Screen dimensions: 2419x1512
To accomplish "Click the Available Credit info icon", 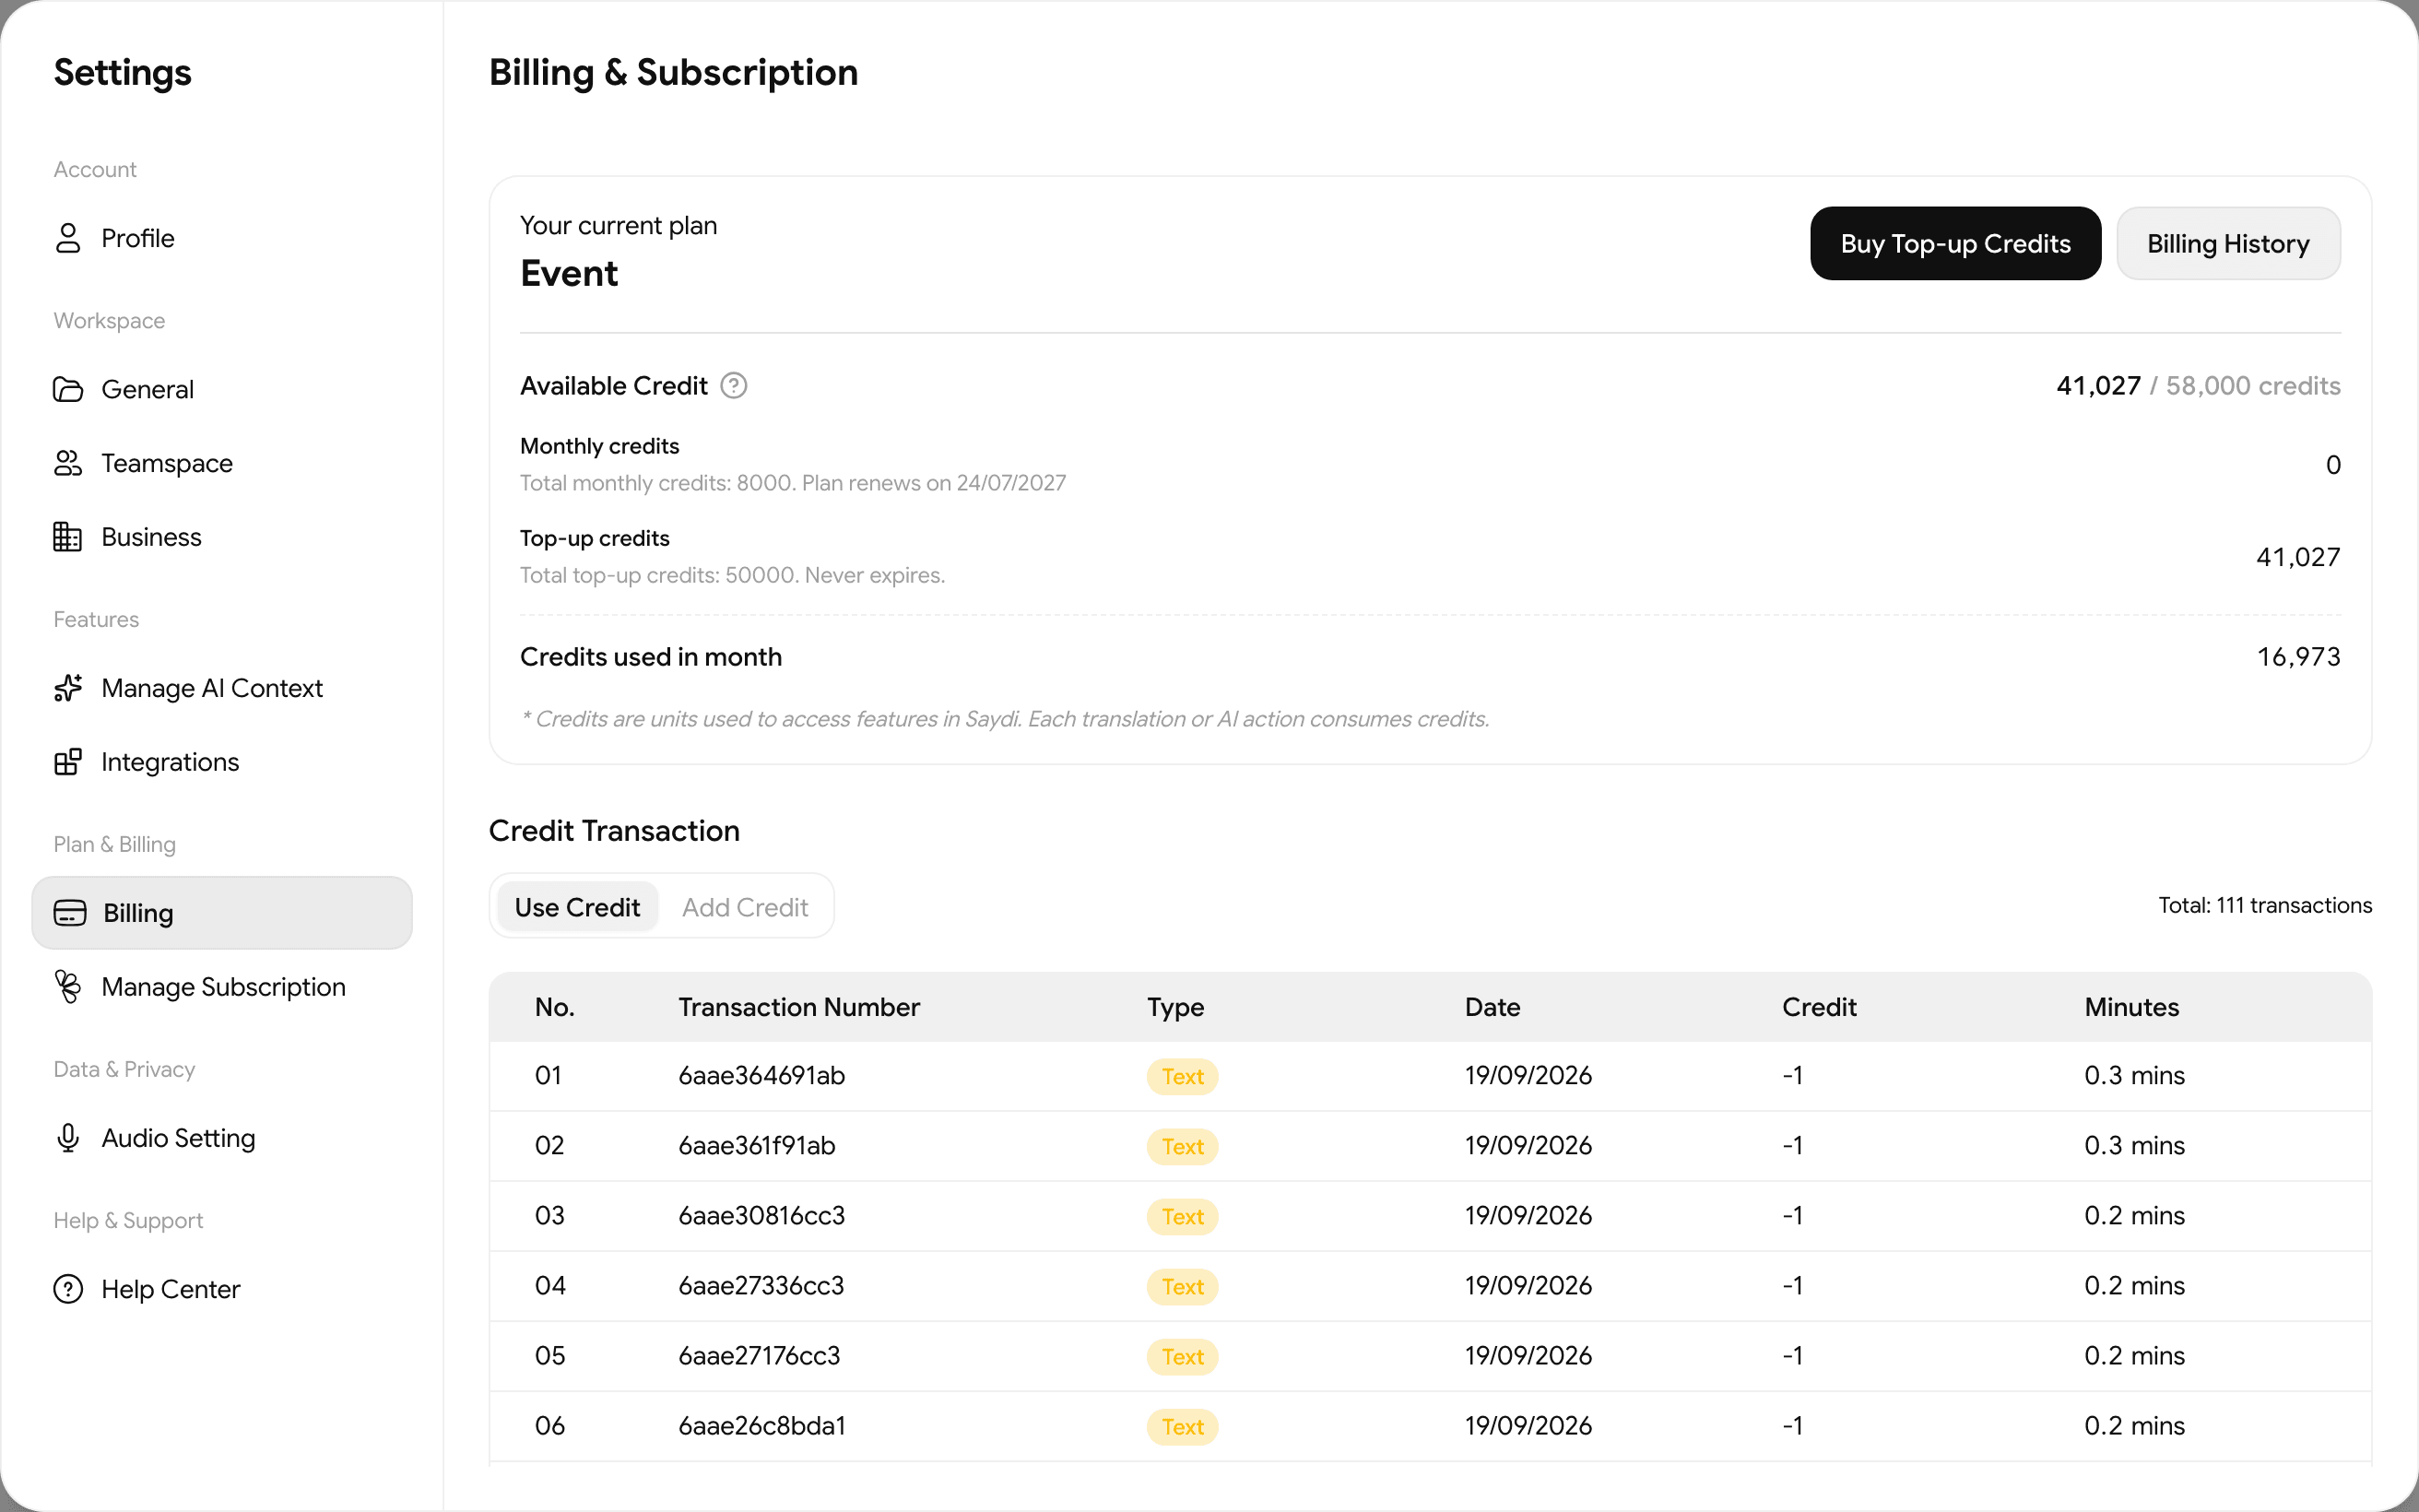I will tap(734, 386).
